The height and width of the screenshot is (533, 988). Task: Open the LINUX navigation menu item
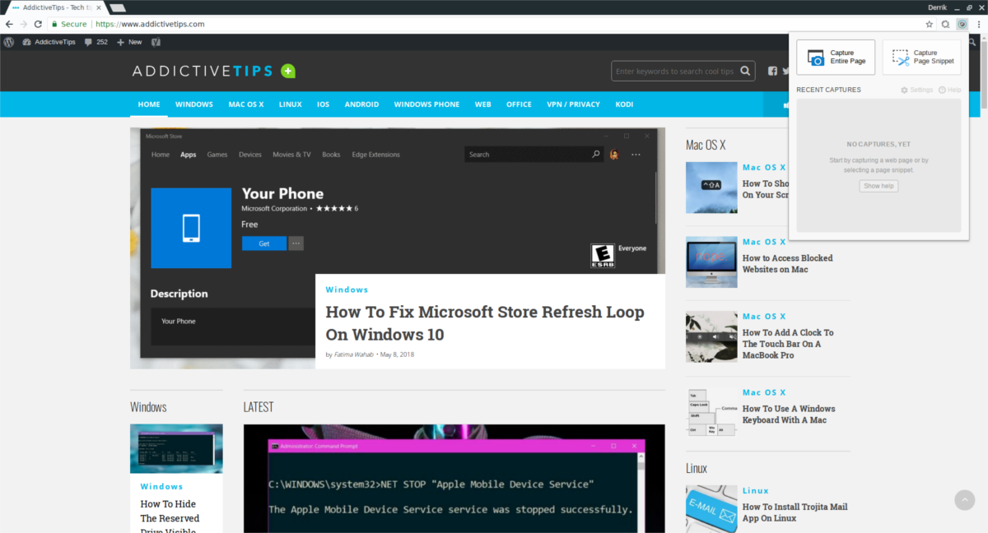pyautogui.click(x=291, y=104)
